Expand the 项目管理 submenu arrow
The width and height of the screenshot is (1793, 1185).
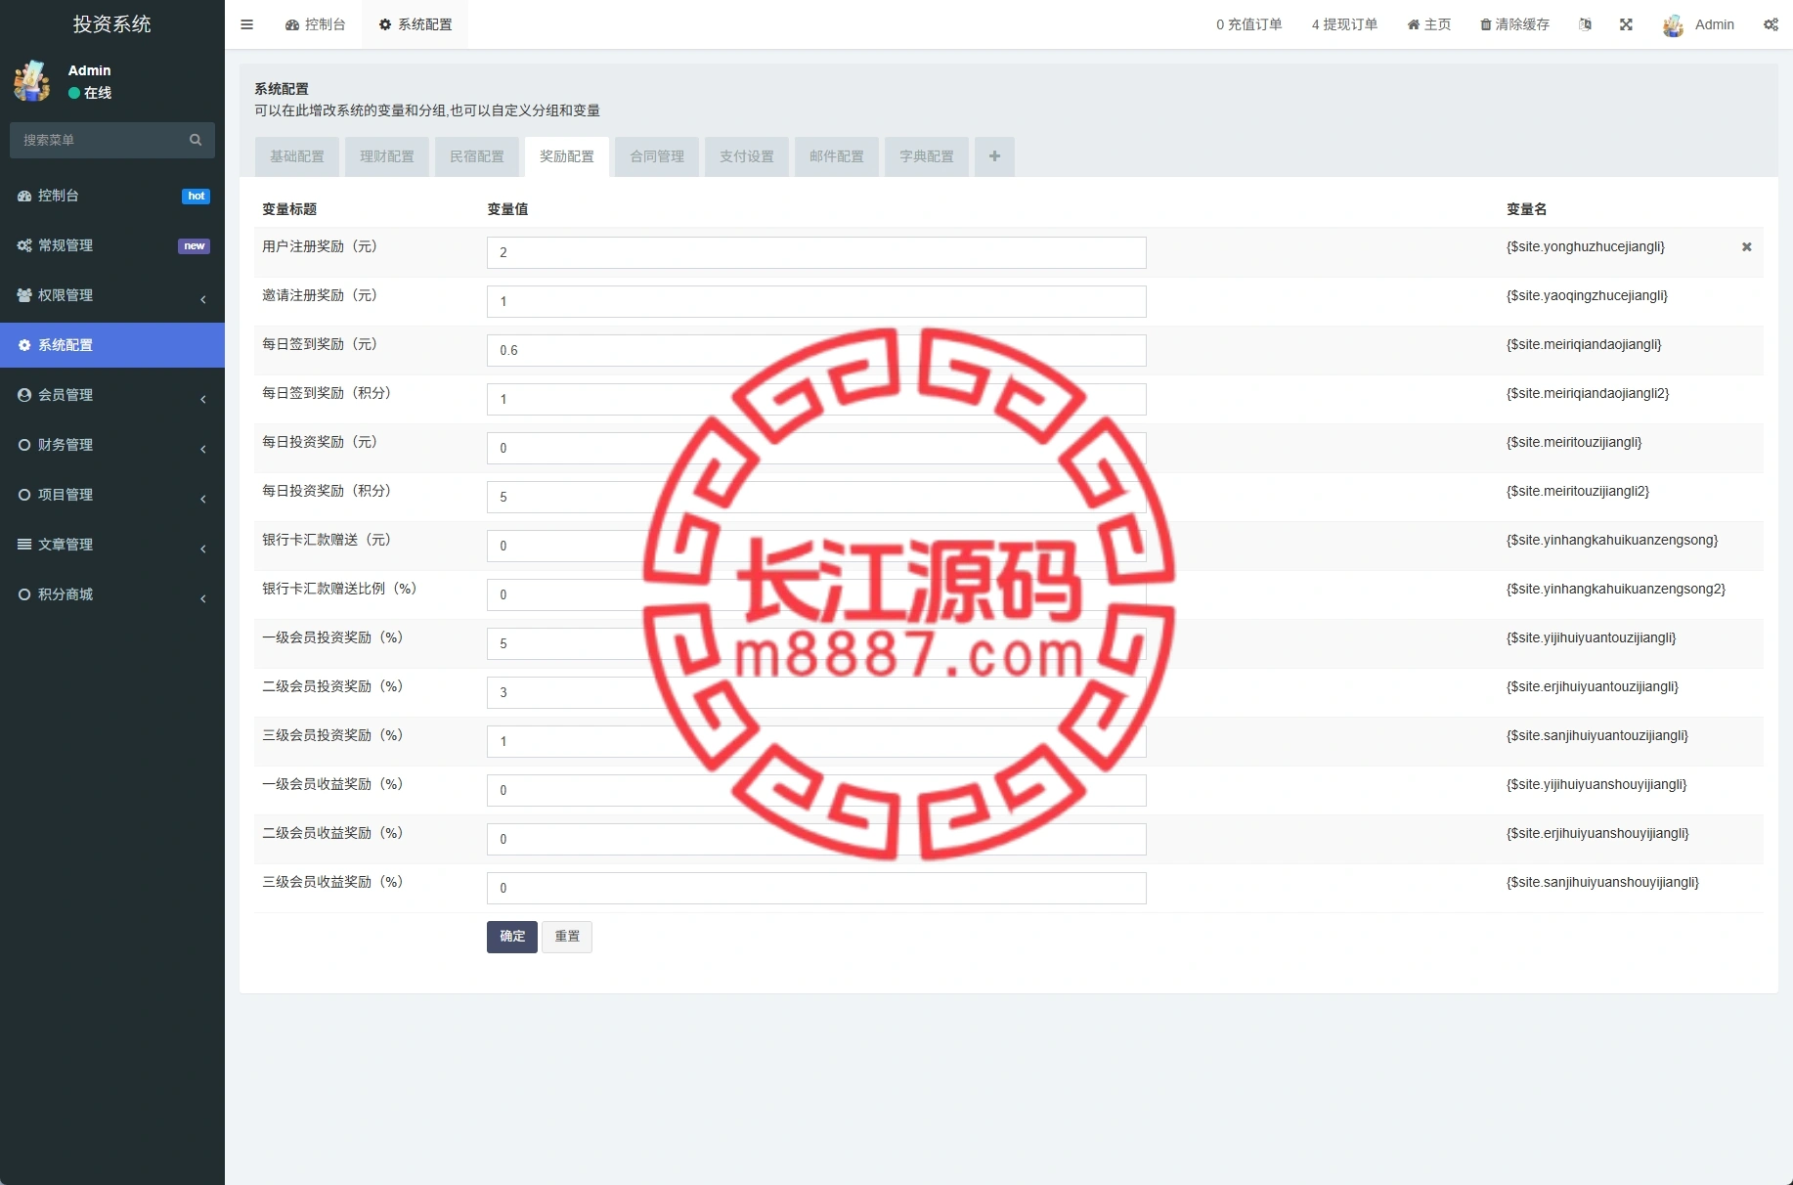click(x=203, y=499)
